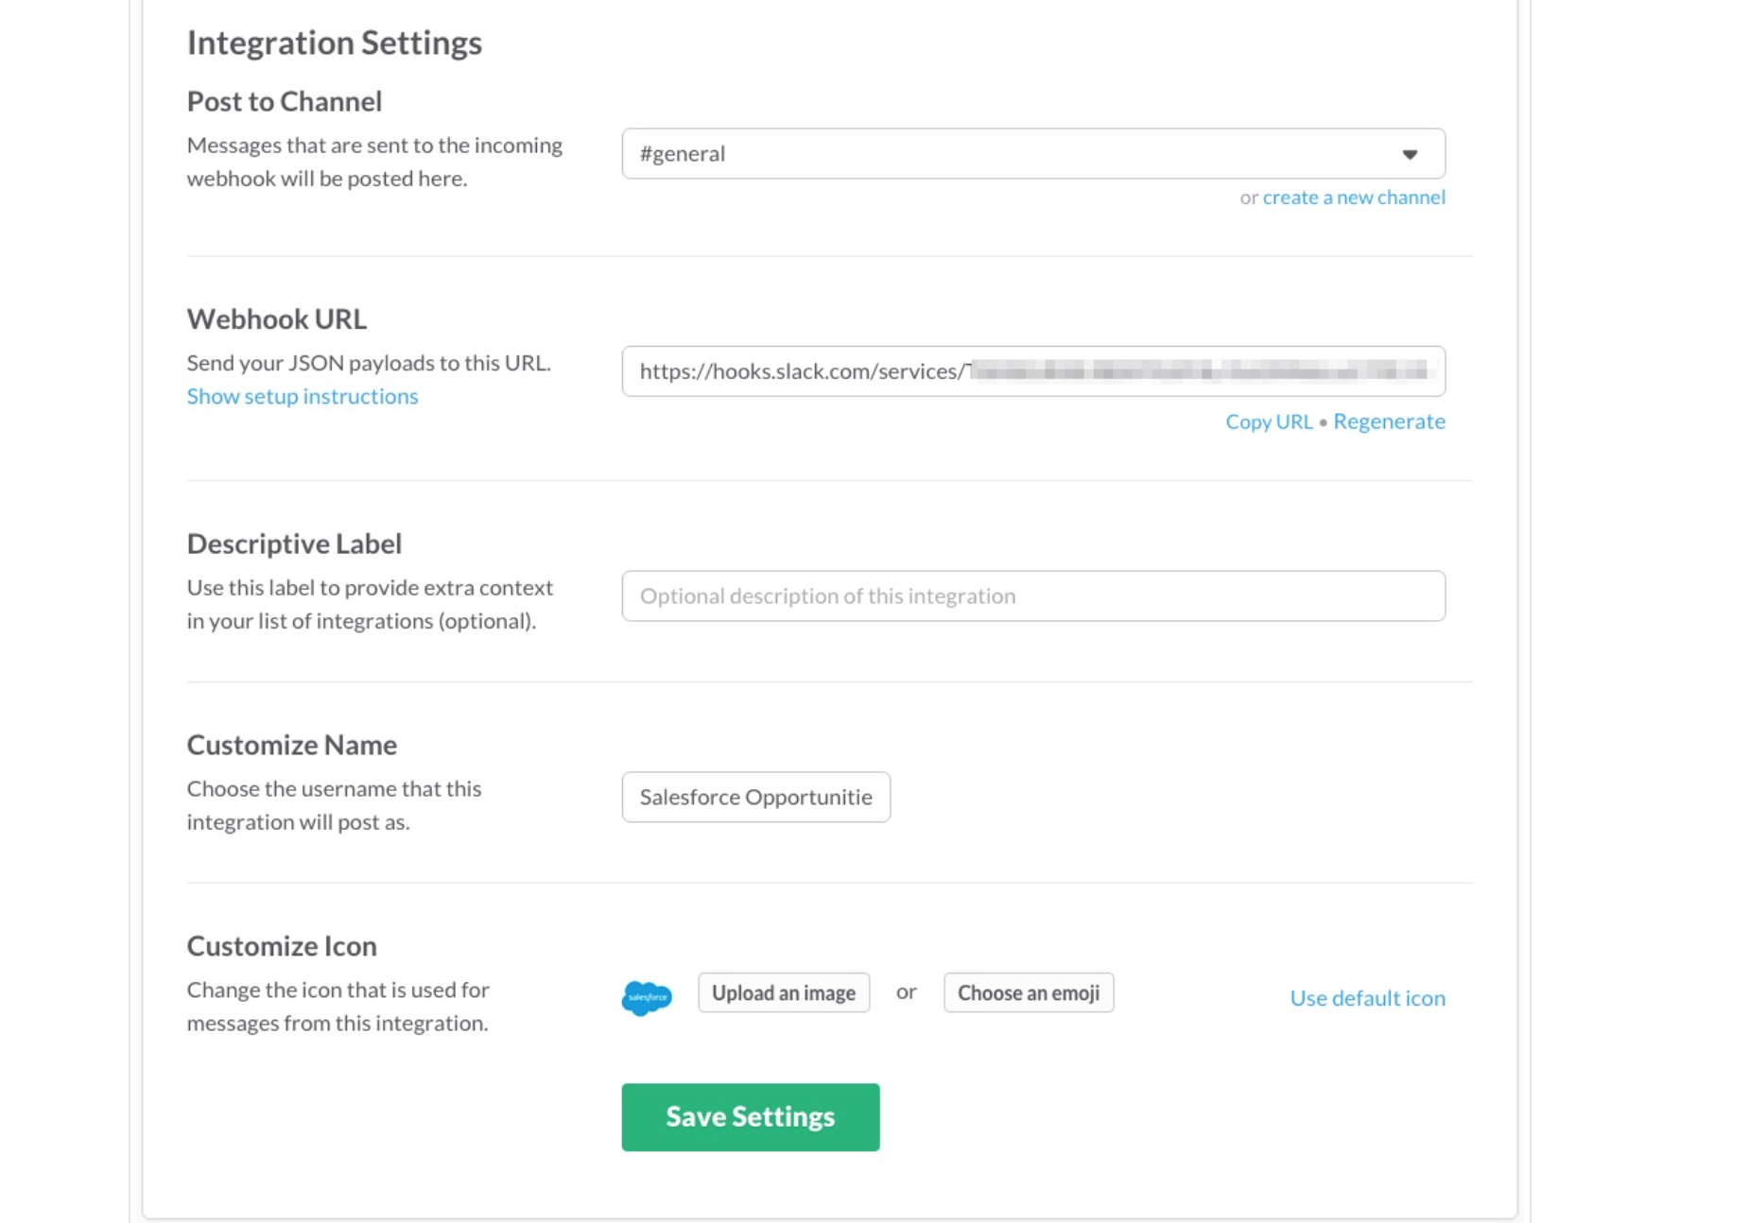
Task: Regenerate the webhook URL
Action: (1388, 422)
